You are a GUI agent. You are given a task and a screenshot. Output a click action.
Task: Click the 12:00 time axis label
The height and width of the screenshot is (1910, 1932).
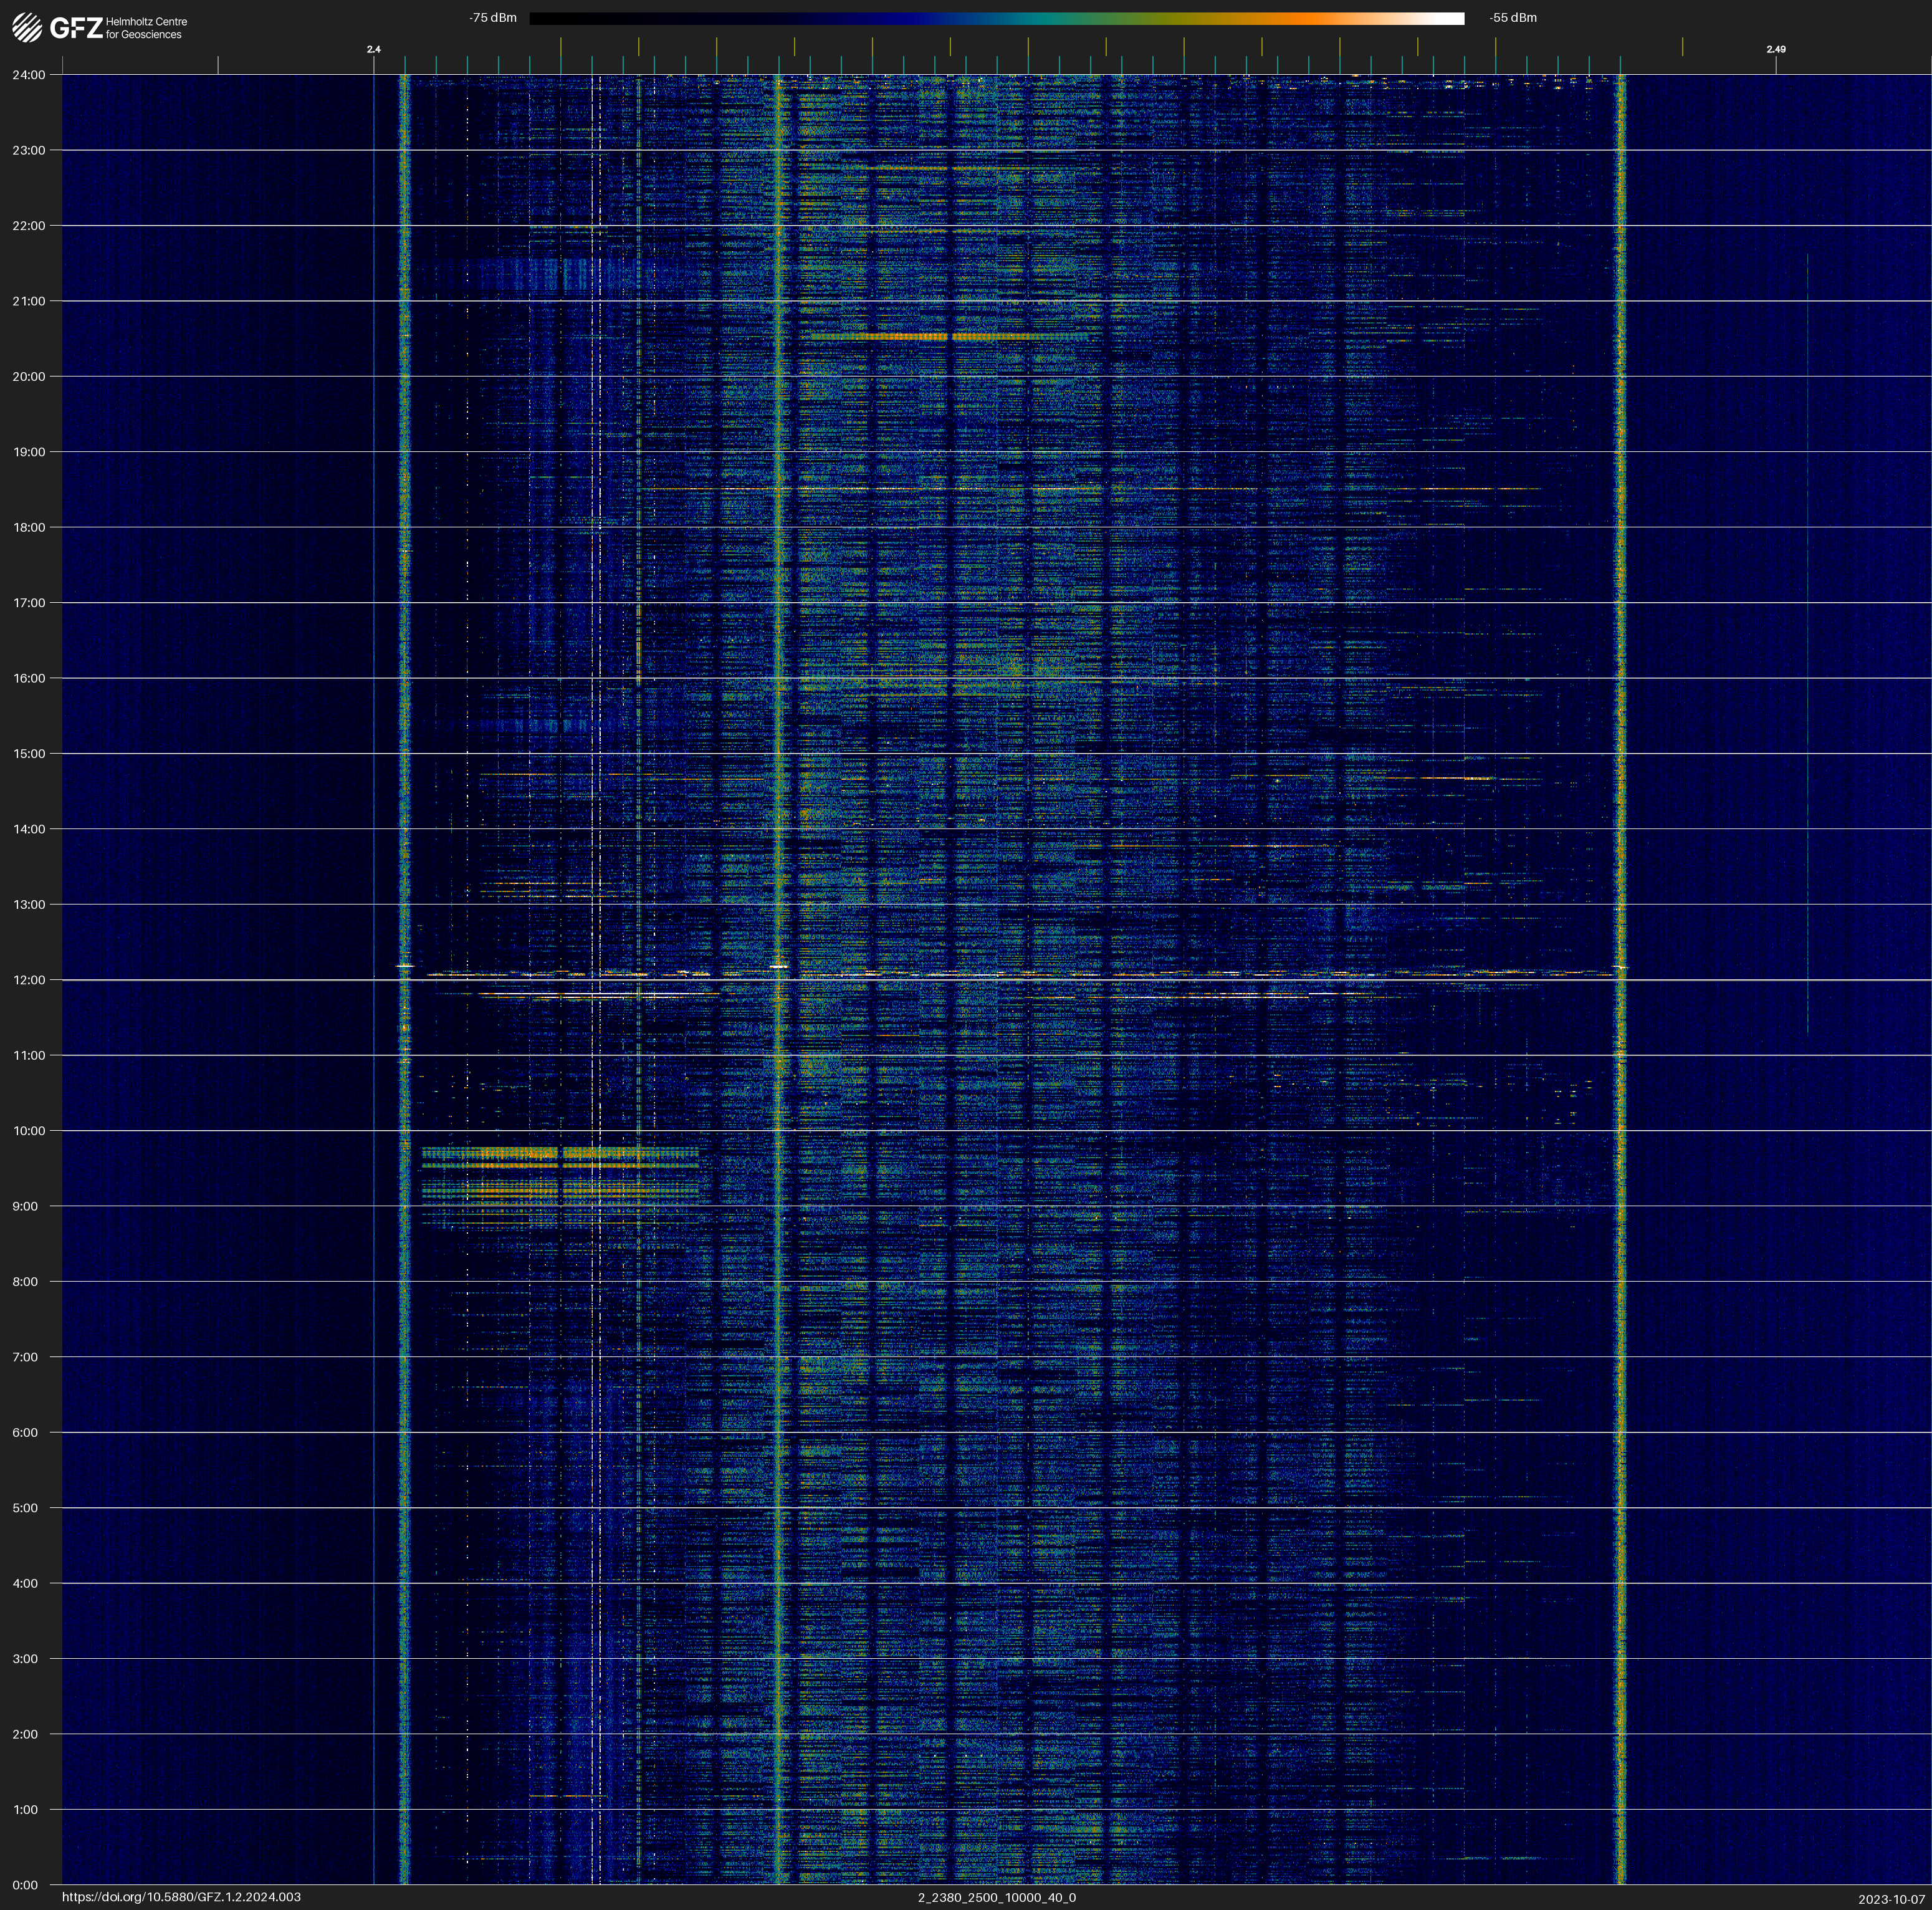pos(29,980)
